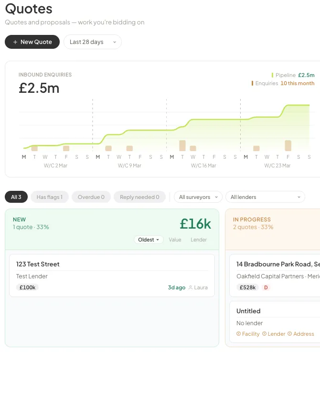Sort New column by Lender
The height and width of the screenshot is (396, 320).
199,240
